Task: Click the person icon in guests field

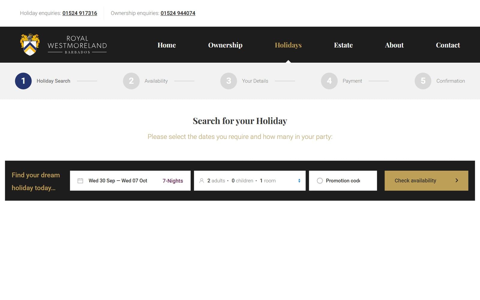Action: pos(202,181)
